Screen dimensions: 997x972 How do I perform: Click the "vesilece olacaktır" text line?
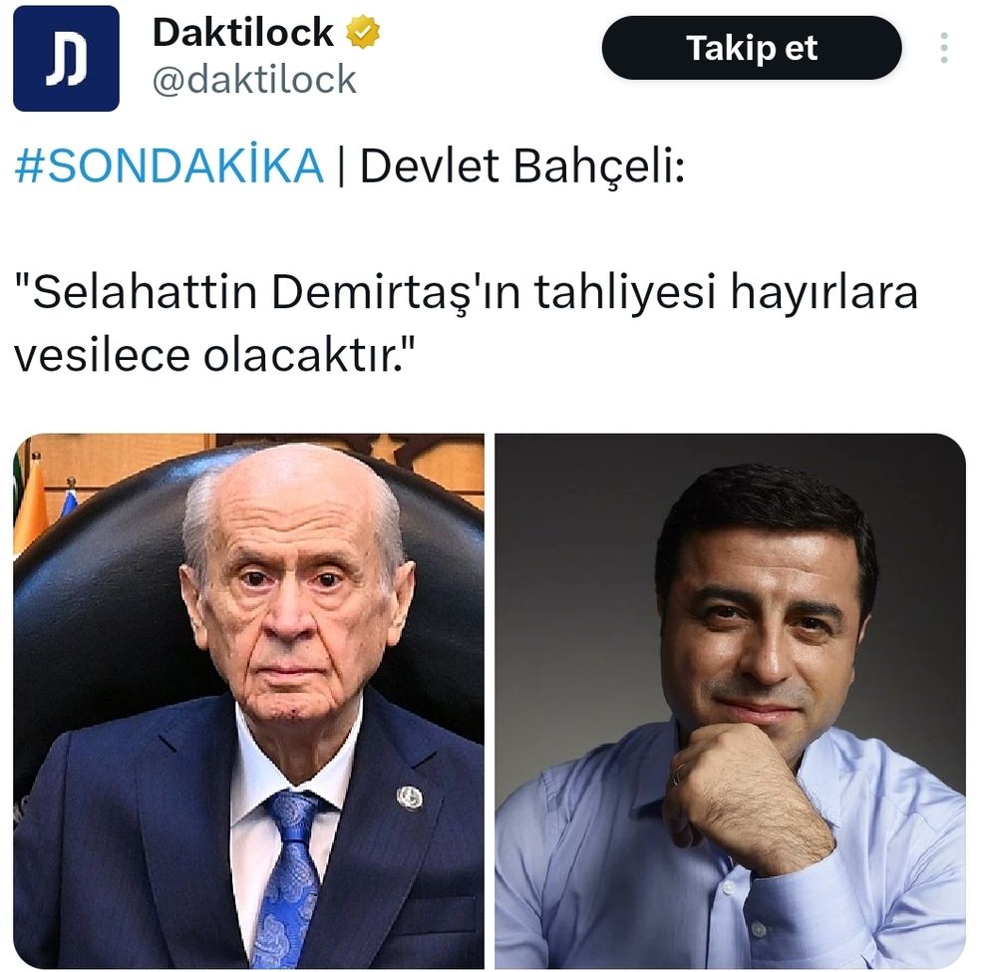[215, 355]
